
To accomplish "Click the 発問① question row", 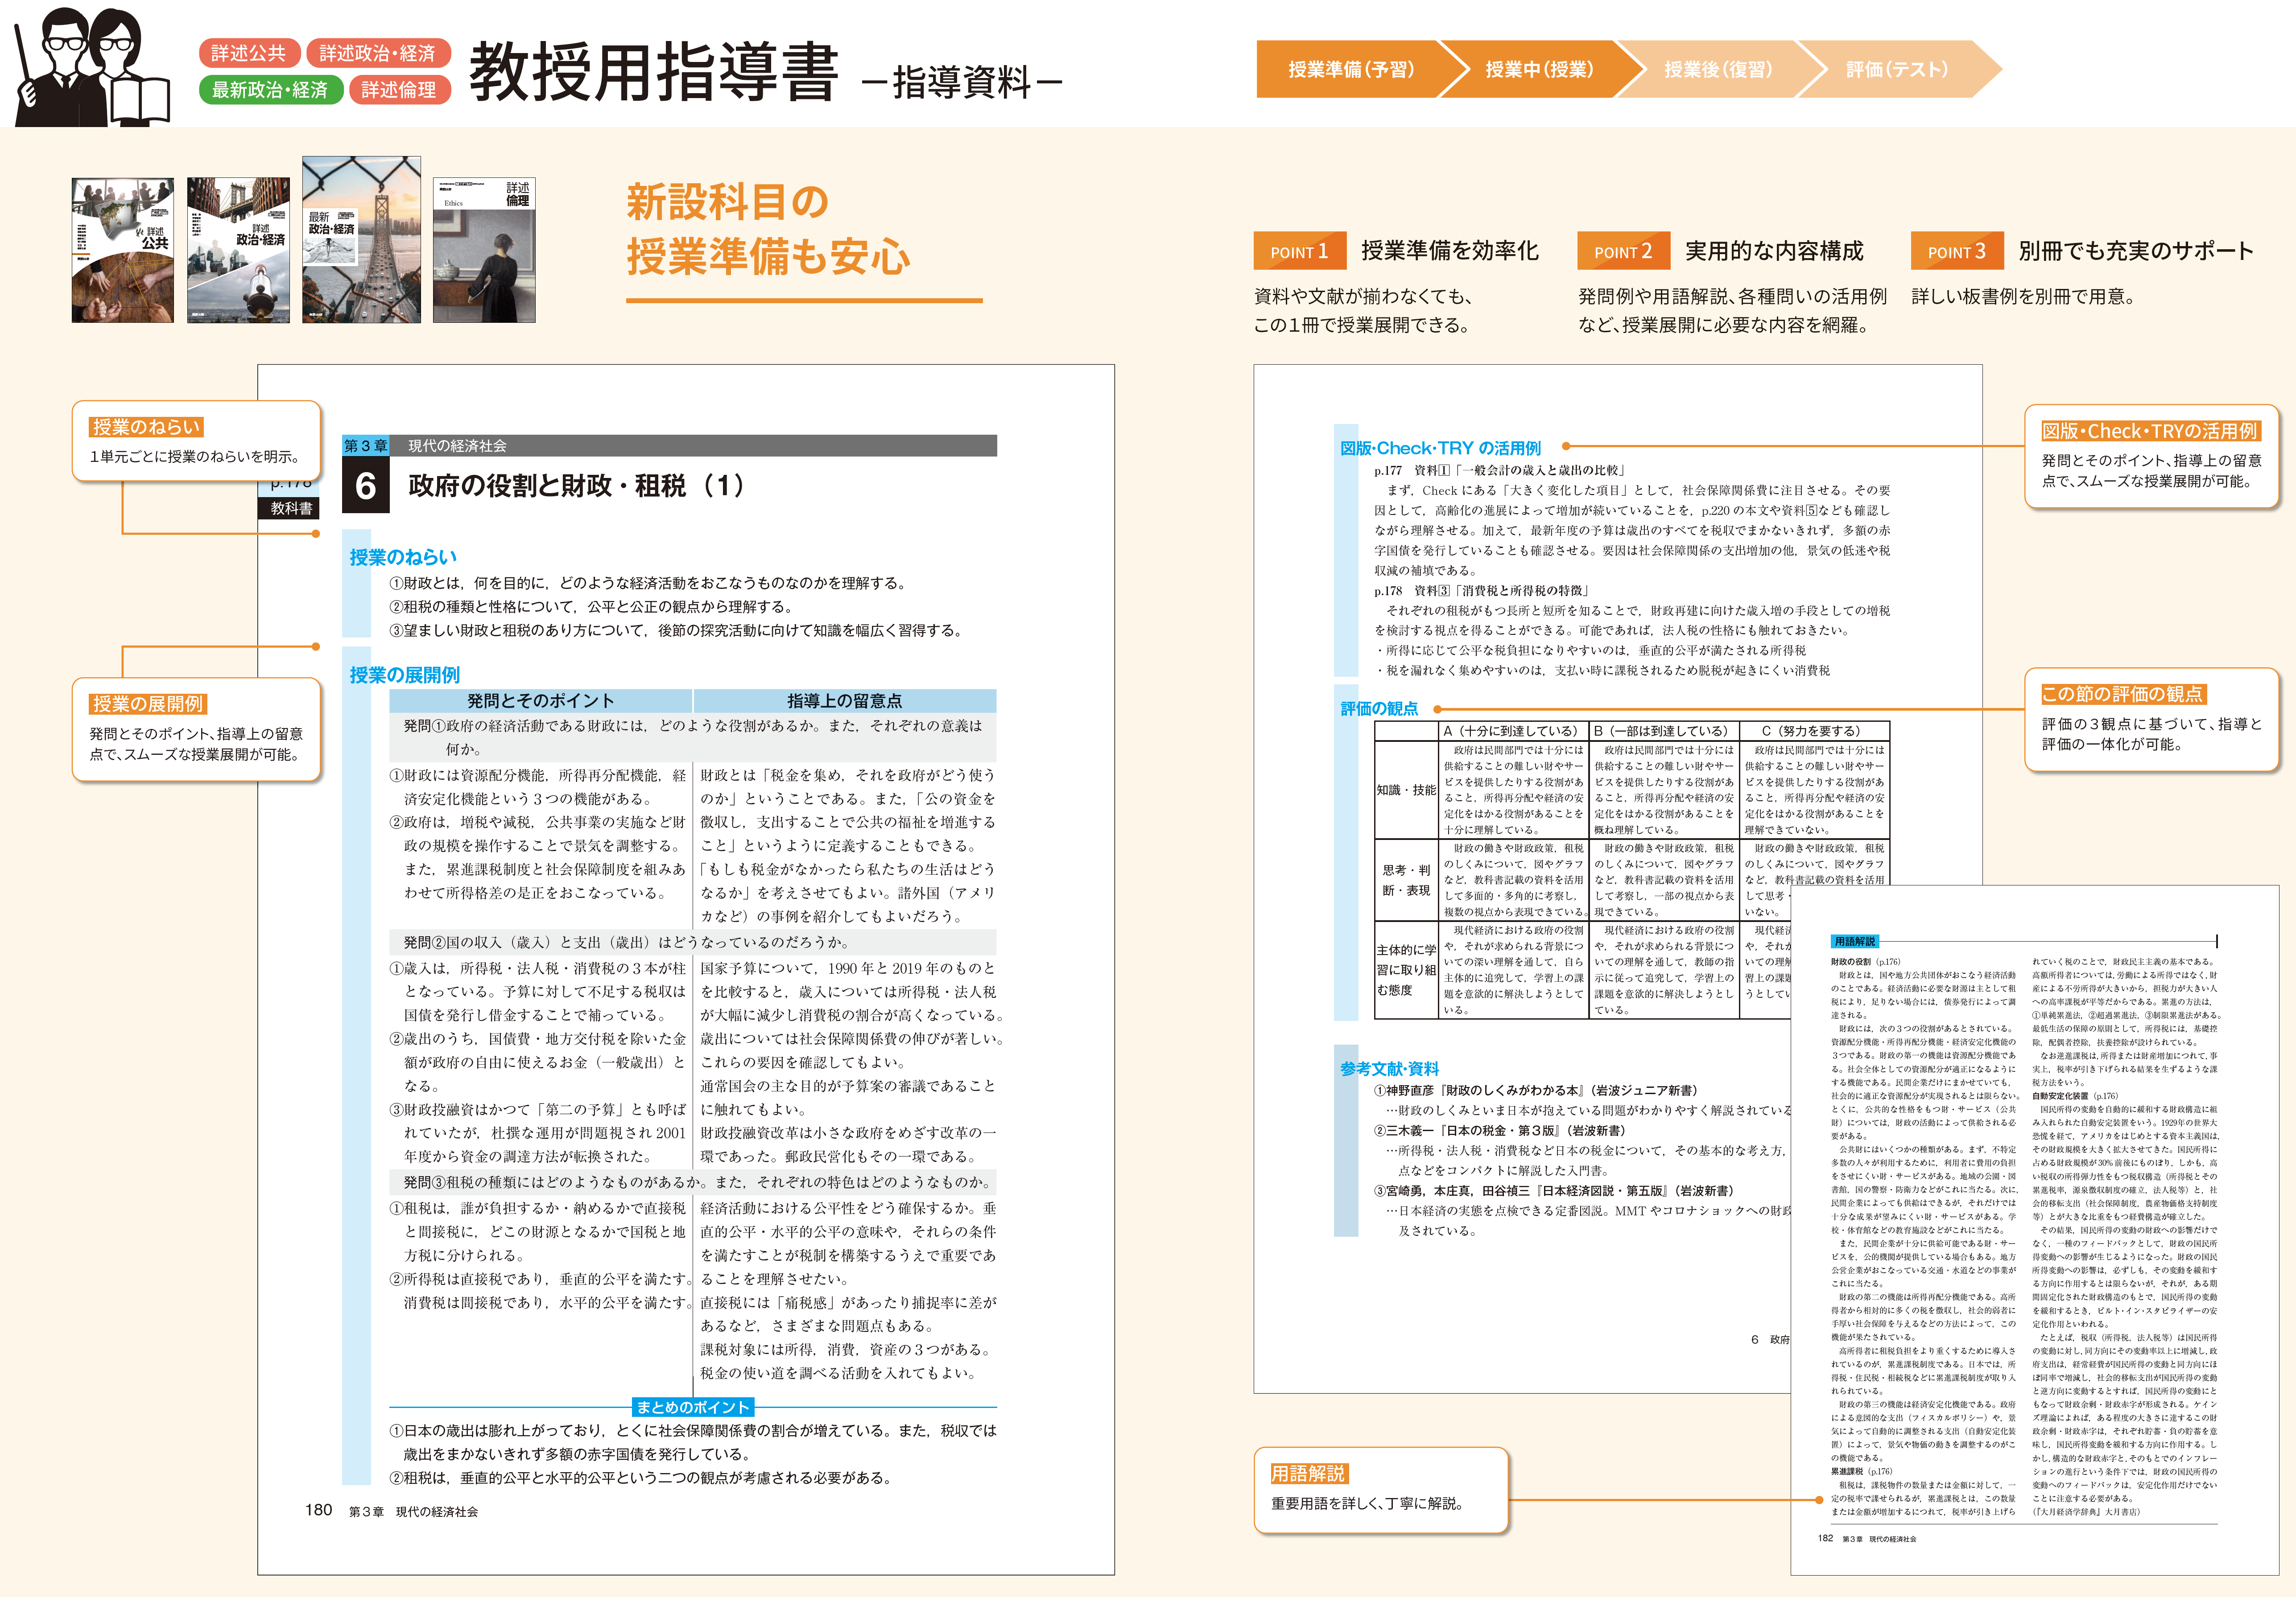I will pos(693,737).
